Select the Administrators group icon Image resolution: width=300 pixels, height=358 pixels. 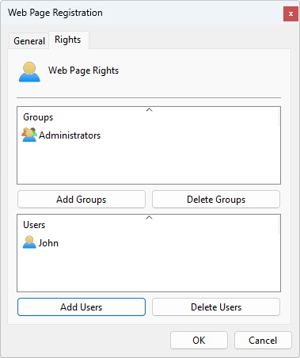[x=29, y=135]
